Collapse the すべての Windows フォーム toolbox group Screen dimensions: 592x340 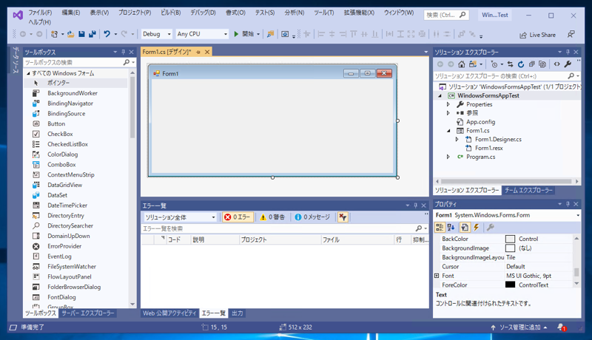click(x=28, y=73)
